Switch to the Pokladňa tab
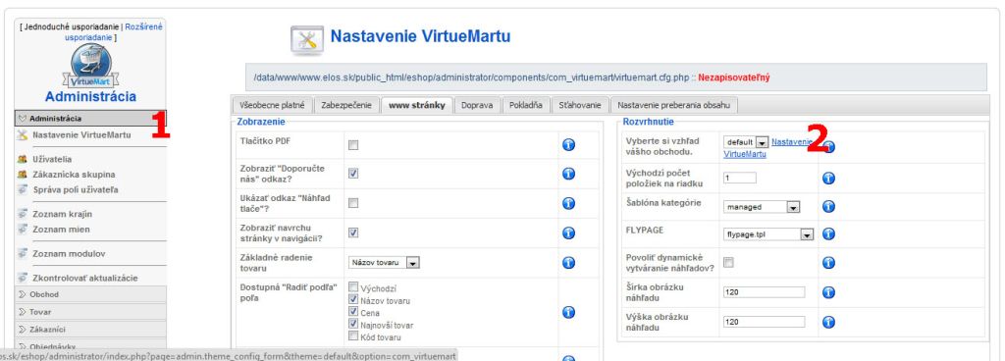This screenshot has width=1005, height=361. (x=526, y=105)
